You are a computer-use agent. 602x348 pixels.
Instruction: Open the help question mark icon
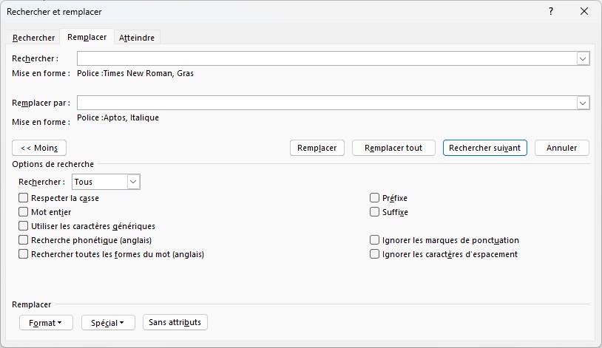coord(551,12)
